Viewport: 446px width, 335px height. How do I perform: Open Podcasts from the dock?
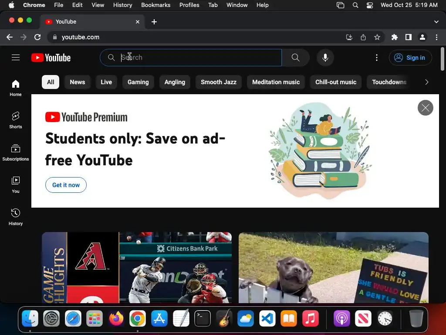coord(341,318)
